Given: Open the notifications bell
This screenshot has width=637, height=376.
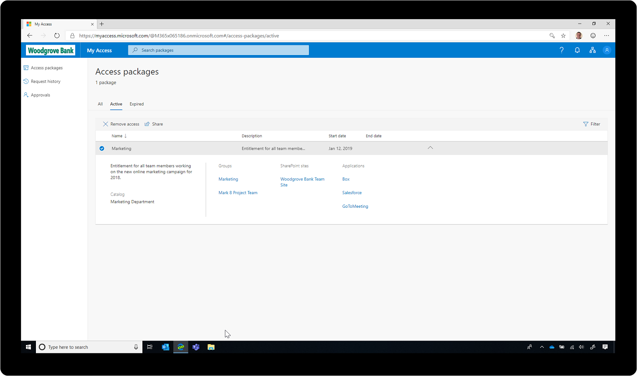Looking at the screenshot, I should click(x=577, y=50).
